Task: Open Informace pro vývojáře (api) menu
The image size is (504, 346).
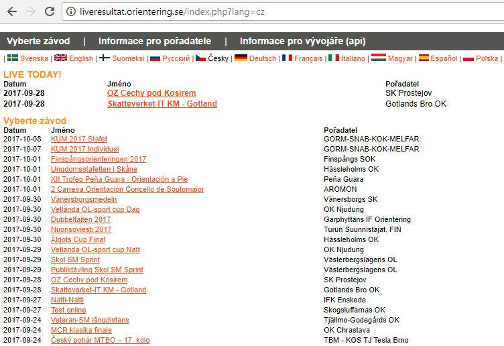Action: pyautogui.click(x=302, y=41)
